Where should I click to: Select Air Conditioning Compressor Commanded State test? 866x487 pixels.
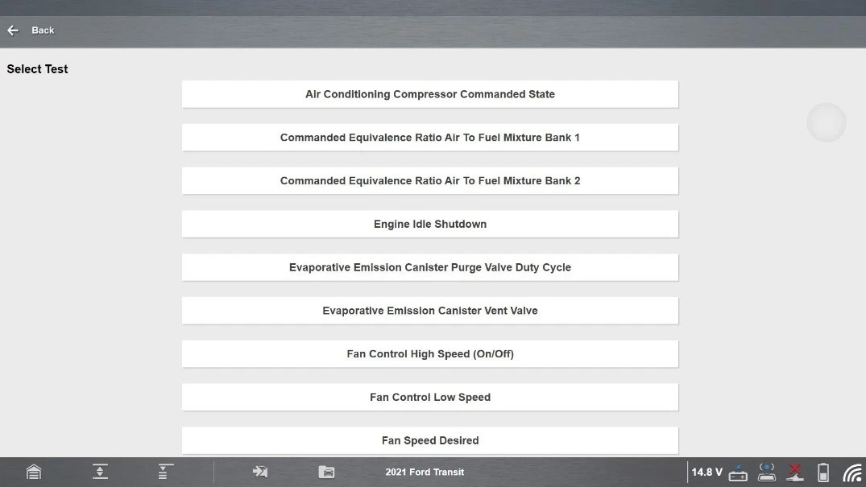(430, 94)
